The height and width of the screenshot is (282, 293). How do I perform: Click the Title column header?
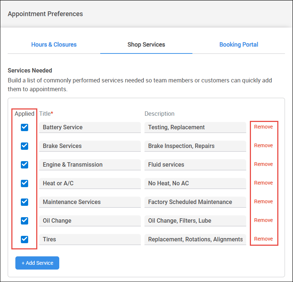[x=46, y=114]
